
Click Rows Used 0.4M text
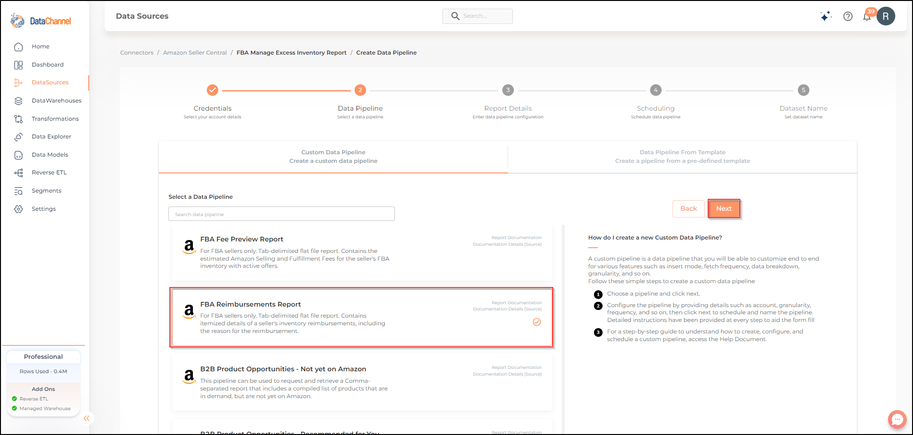43,371
